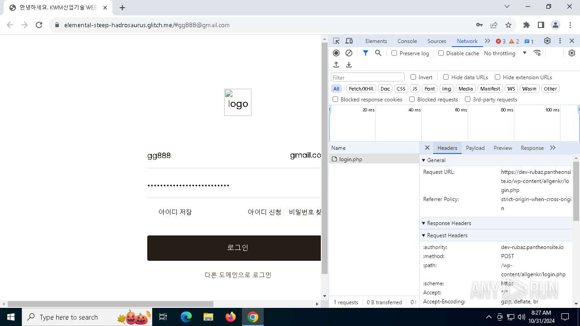The image size is (580, 326).
Task: Click 다른 도메인으로 로그인 link
Action: 238,275
